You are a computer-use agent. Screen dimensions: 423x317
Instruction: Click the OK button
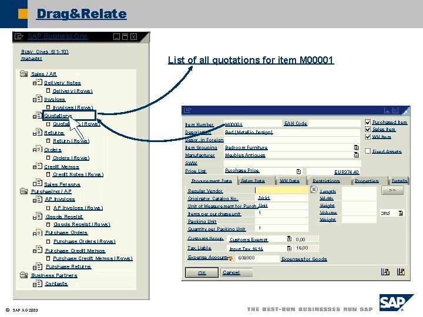point(202,272)
